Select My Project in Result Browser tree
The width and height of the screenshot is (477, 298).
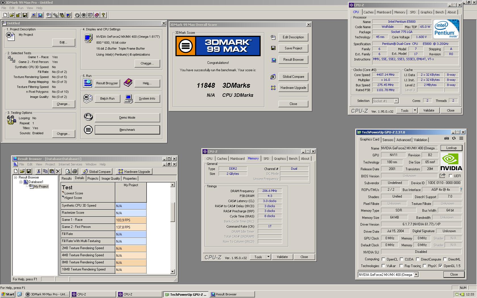pyautogui.click(x=41, y=186)
